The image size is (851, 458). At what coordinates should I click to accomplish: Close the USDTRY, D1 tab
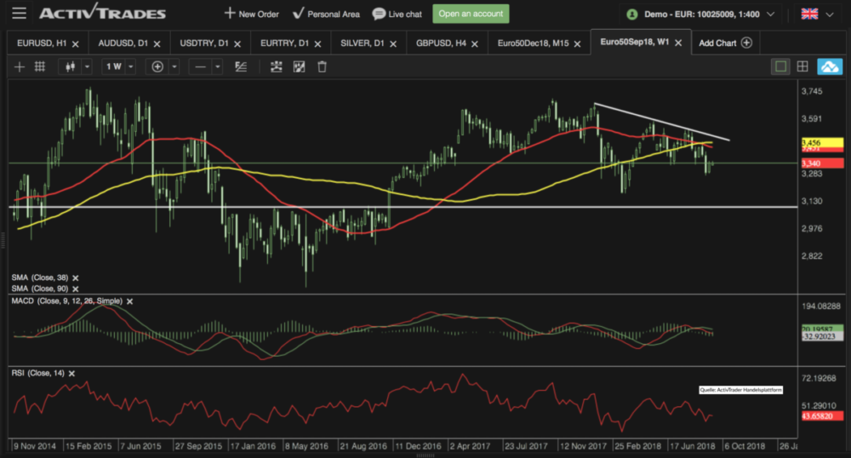237,44
